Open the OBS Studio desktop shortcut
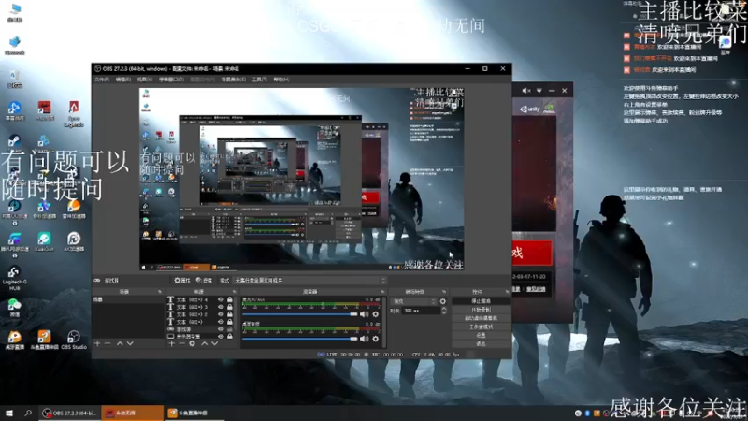748x421 pixels. 74,340
